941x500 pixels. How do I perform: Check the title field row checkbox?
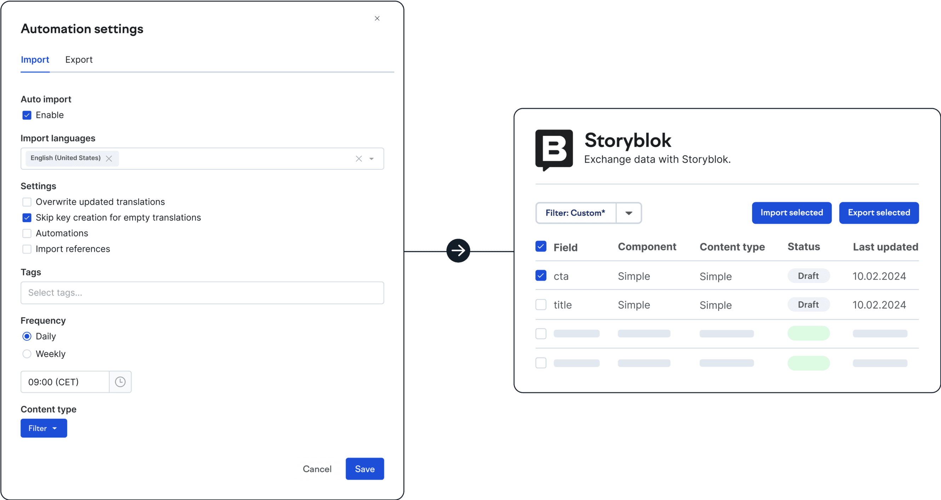(x=541, y=305)
